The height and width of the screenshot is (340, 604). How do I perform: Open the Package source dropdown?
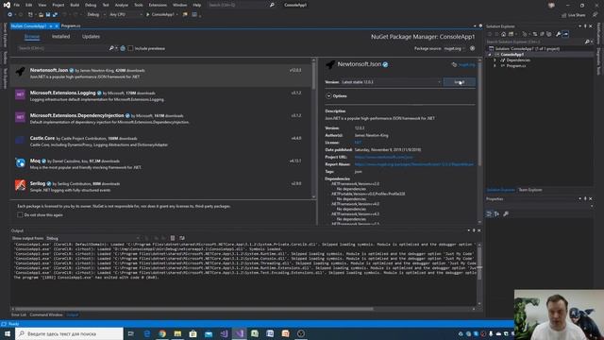[x=454, y=48]
